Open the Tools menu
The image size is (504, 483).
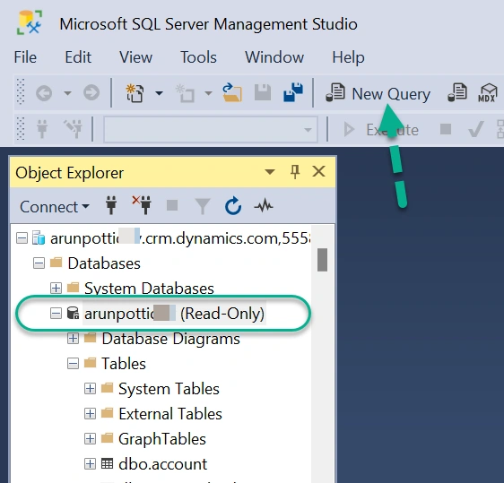198,57
